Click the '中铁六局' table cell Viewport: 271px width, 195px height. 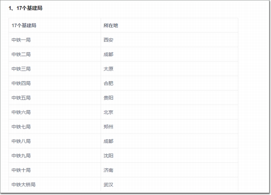point(55,112)
